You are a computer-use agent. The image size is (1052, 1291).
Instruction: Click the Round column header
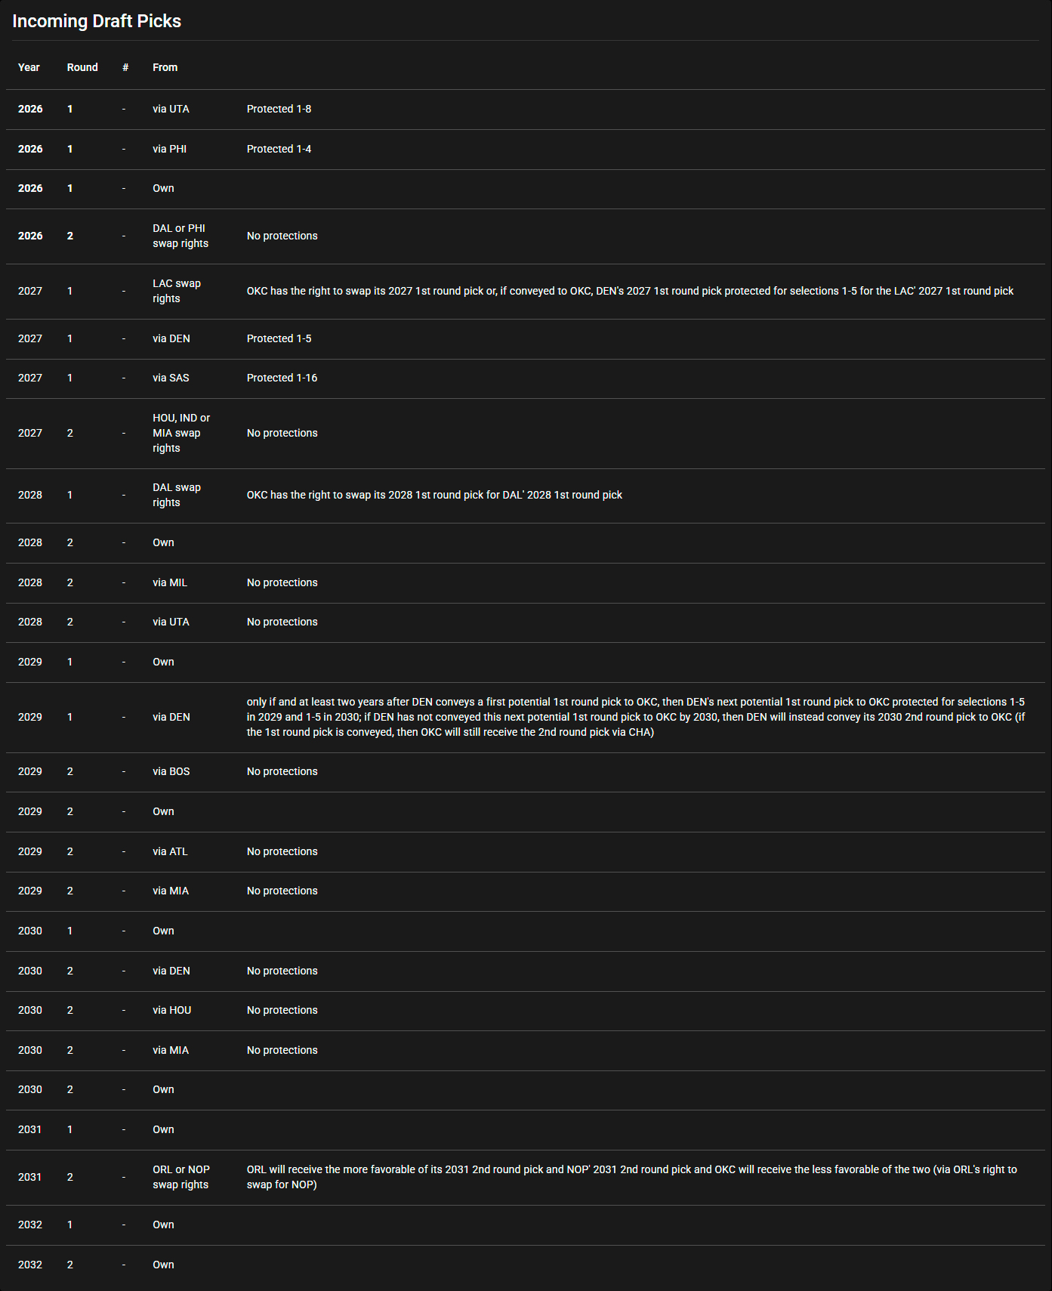pyautogui.click(x=82, y=67)
